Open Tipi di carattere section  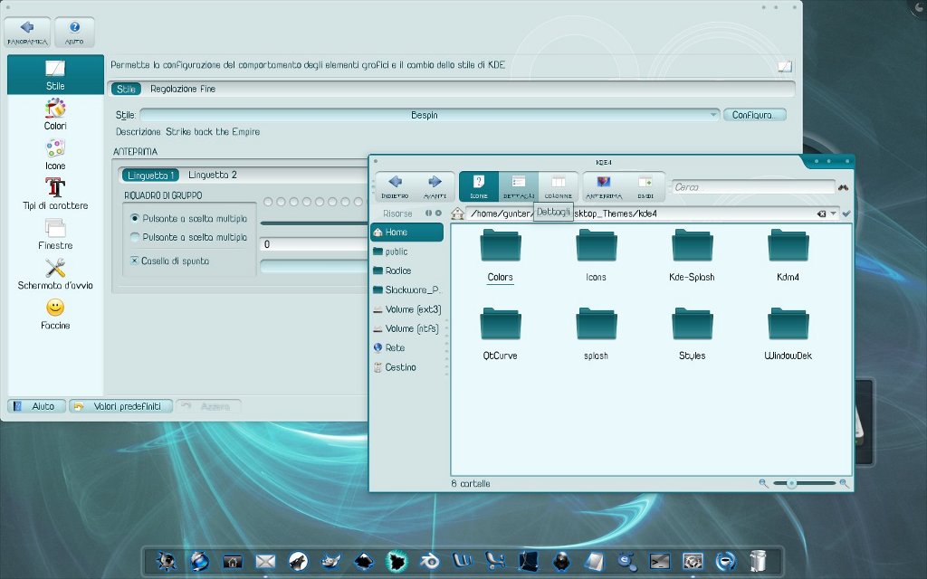pyautogui.click(x=55, y=195)
